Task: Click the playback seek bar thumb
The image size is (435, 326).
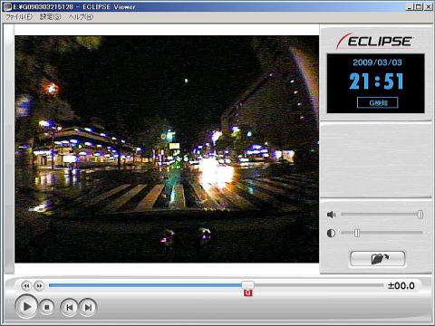Action: [x=248, y=284]
